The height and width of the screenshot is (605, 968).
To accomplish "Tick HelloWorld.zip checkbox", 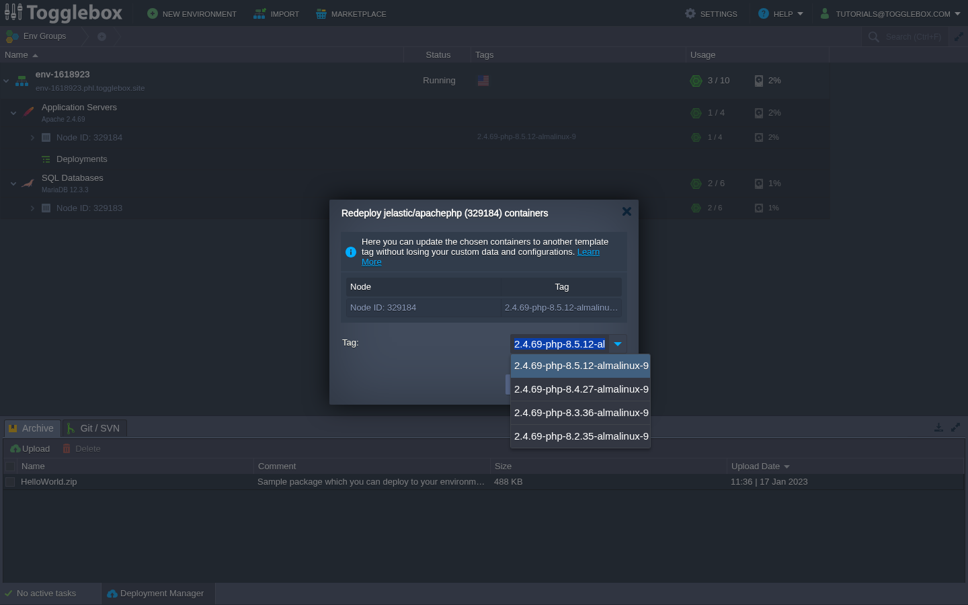I will click(x=10, y=482).
